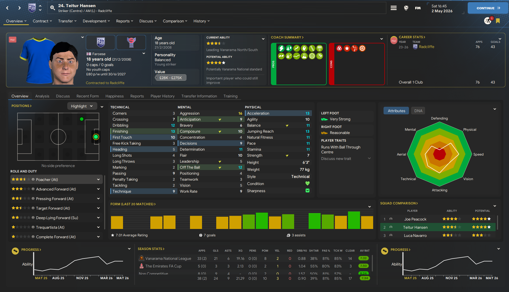Viewport: 509px width, 292px height.
Task: Click the Squad Comparison list scrollbar
Action: point(498,222)
